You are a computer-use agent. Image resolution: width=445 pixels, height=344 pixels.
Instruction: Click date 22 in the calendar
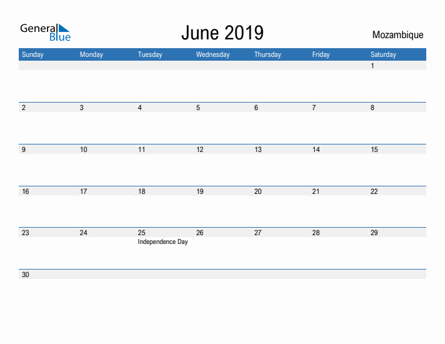tap(374, 191)
